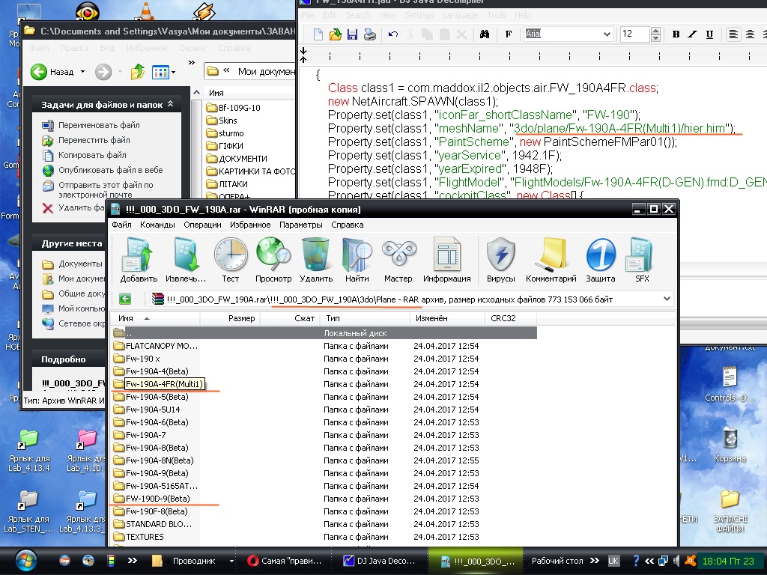Toggle Italic formatting in decompiler toolbar
The height and width of the screenshot is (575, 767).
point(693,34)
